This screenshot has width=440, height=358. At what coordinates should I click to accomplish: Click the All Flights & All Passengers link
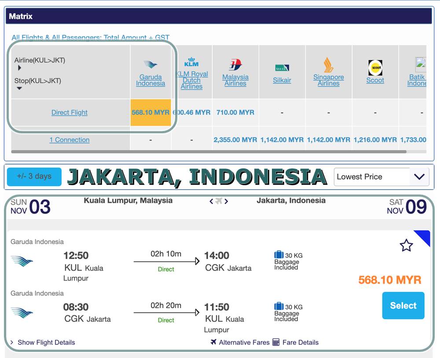point(90,37)
